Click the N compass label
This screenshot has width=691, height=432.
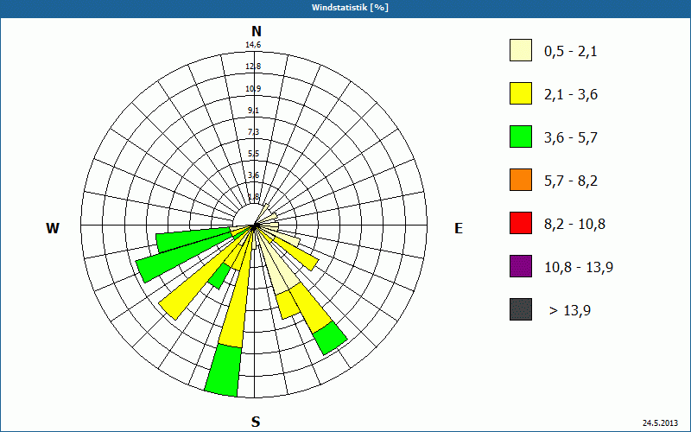(x=256, y=31)
